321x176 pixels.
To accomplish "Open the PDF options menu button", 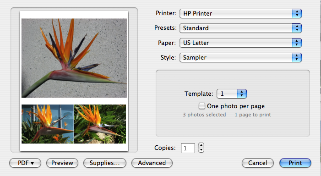I will click(25, 163).
